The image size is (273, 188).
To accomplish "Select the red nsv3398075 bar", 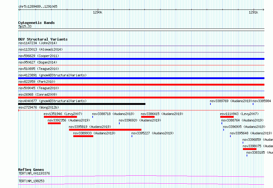I will (x=250, y=149).
